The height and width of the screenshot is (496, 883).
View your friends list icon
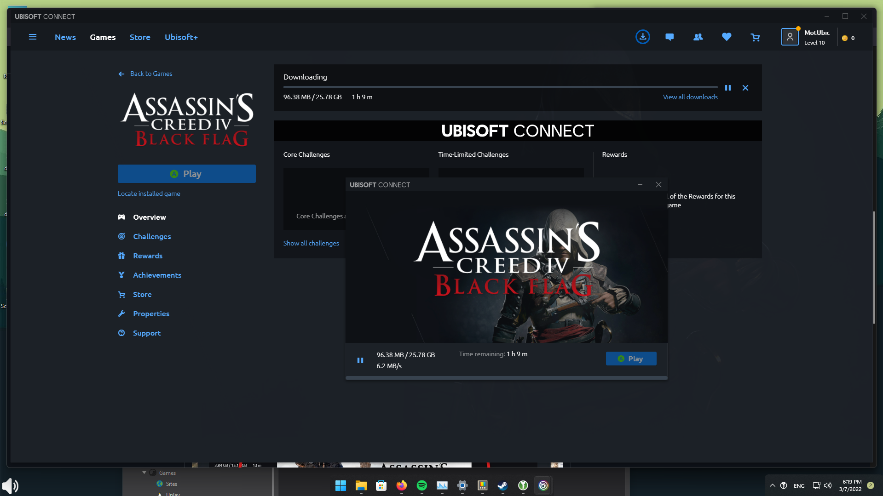698,37
